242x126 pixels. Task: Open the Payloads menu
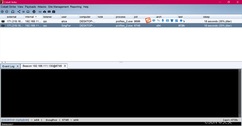point(30,7)
